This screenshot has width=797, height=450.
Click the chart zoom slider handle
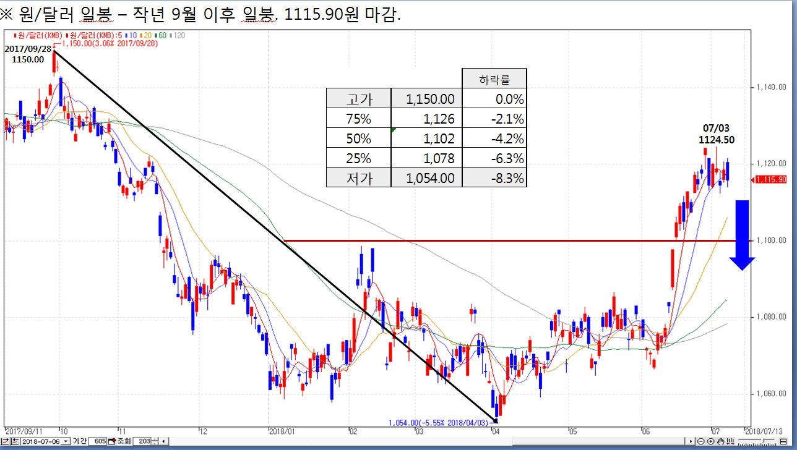764,441
